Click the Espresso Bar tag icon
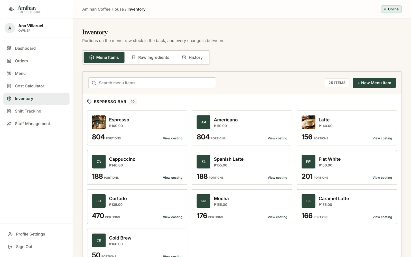This screenshot has width=411, height=257. pyautogui.click(x=89, y=102)
